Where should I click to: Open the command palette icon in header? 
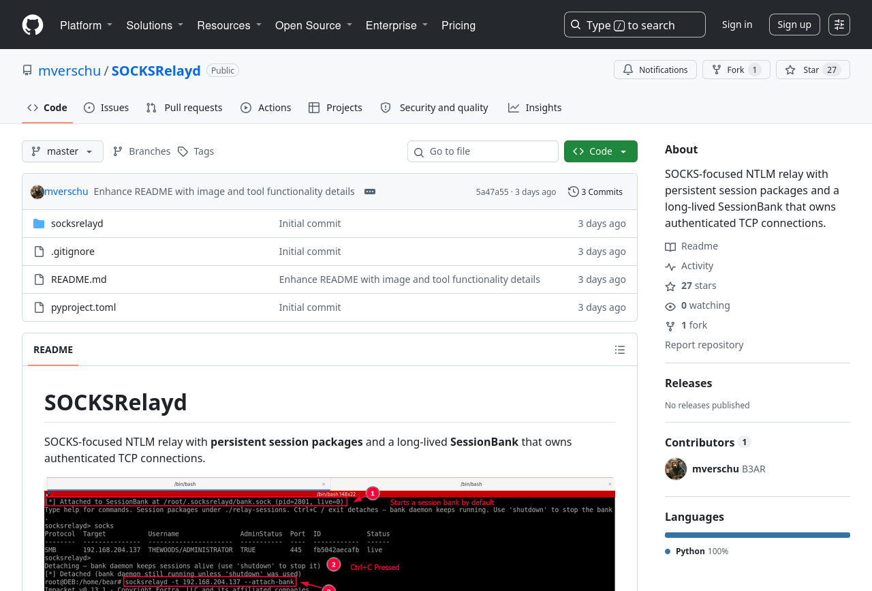point(839,25)
